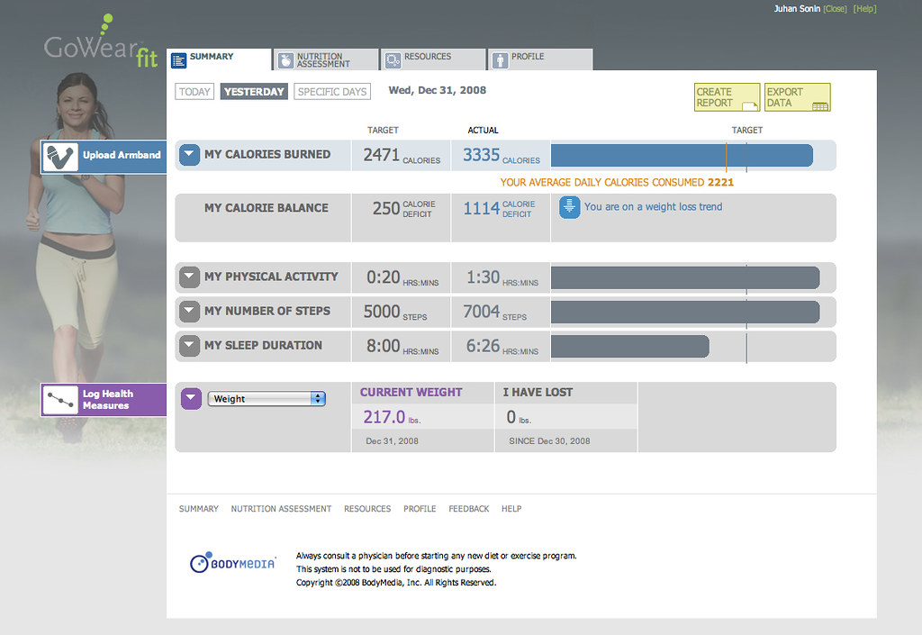
Task: Click the Create Report button
Action: 727,97
